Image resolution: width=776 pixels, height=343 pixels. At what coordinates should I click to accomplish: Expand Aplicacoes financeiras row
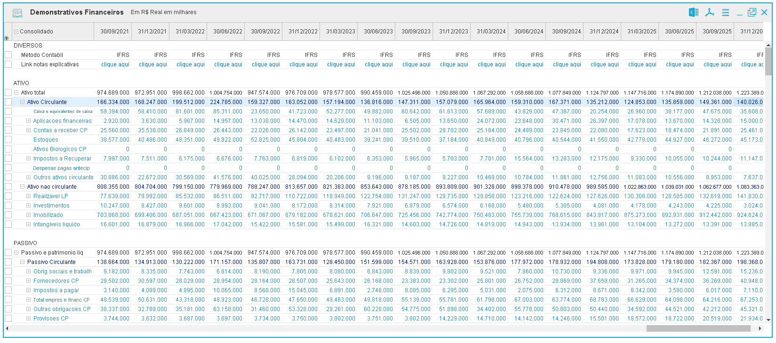pyautogui.click(x=28, y=121)
